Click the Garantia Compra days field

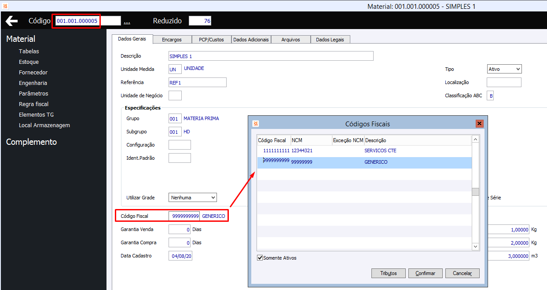tap(180, 242)
